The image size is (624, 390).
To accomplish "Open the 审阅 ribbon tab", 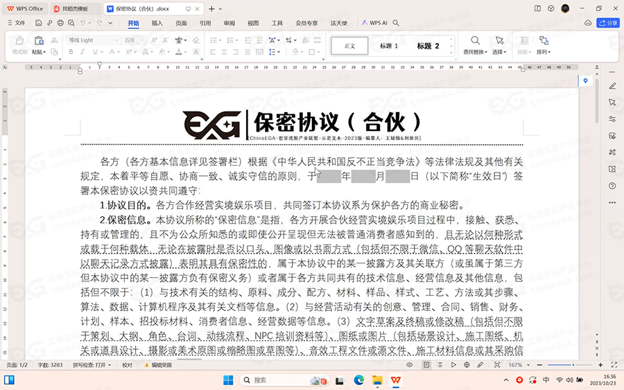I will [229, 23].
